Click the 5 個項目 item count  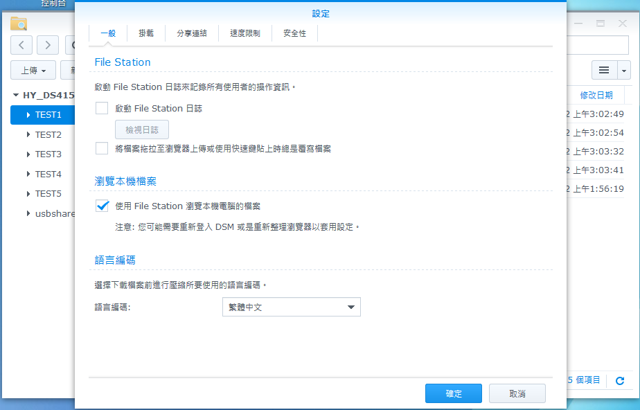pyautogui.click(x=584, y=380)
